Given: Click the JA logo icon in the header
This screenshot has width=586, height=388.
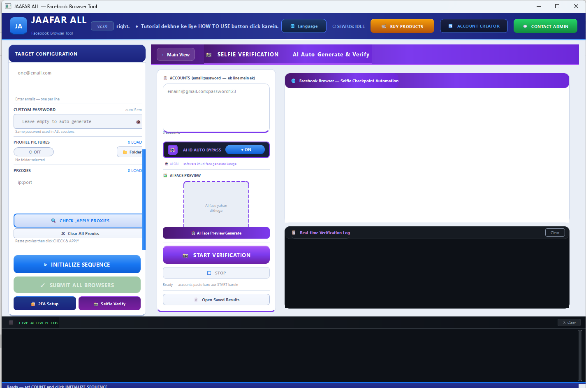Looking at the screenshot, I should pos(19,26).
